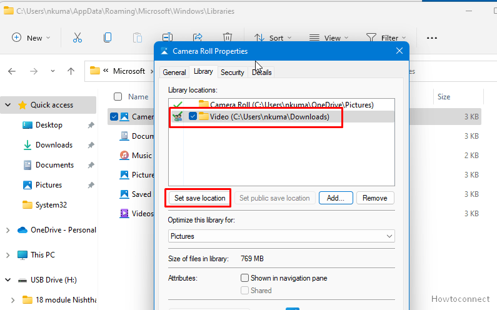
Task: Open Documents in Quick access
Action: point(54,165)
